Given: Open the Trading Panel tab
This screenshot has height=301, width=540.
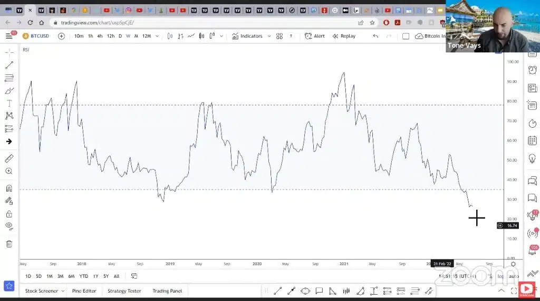Looking at the screenshot, I should point(167,291).
